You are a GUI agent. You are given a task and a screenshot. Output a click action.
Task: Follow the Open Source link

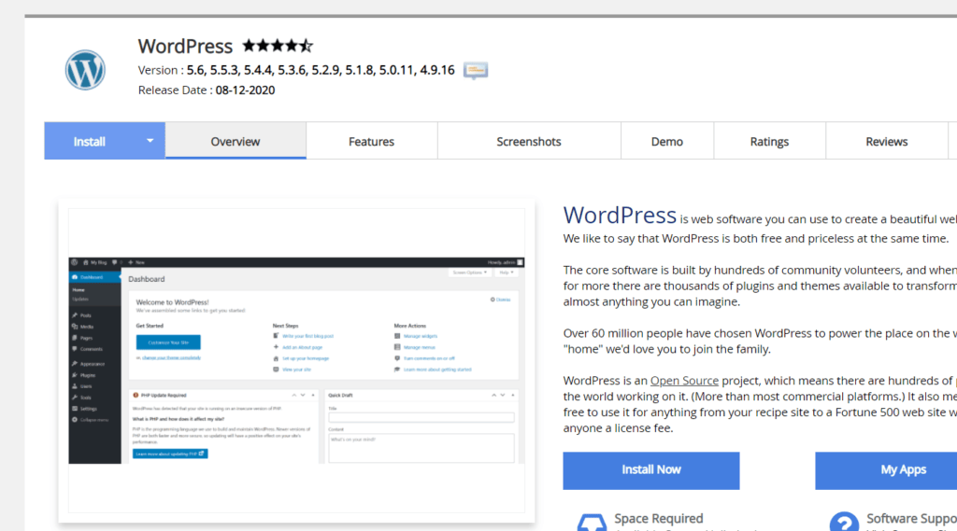684,381
